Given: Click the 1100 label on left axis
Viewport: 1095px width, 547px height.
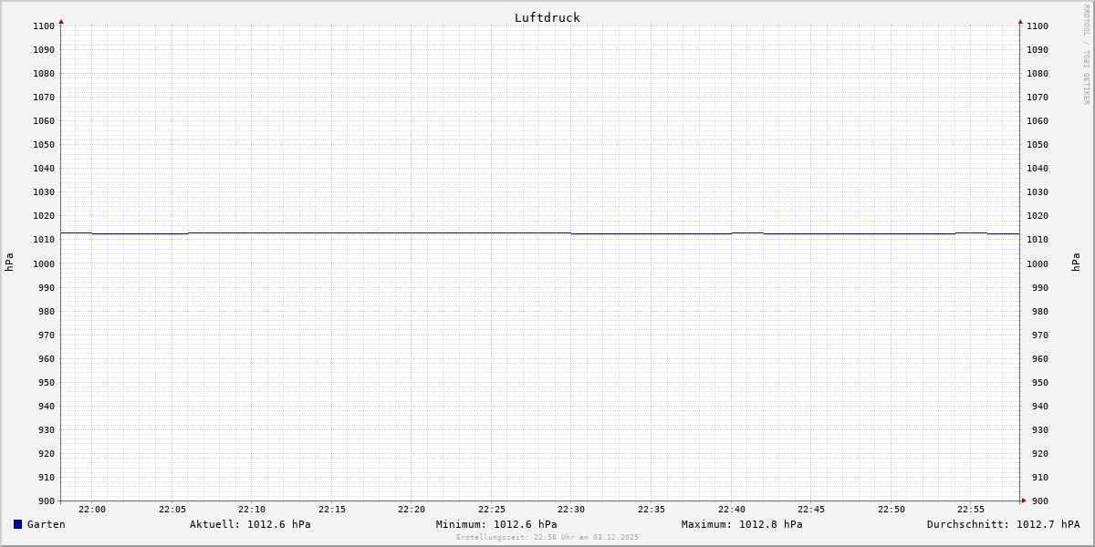Looking at the screenshot, I should [44, 26].
